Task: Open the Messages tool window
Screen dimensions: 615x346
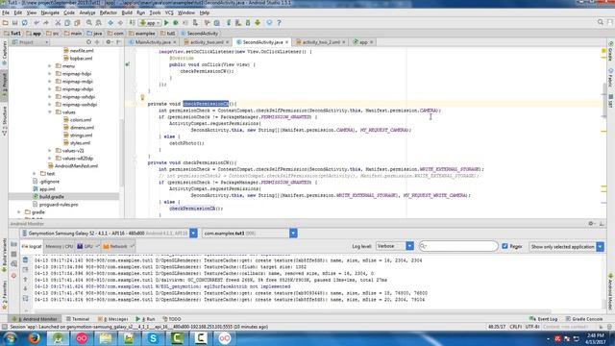Action: coord(113,319)
